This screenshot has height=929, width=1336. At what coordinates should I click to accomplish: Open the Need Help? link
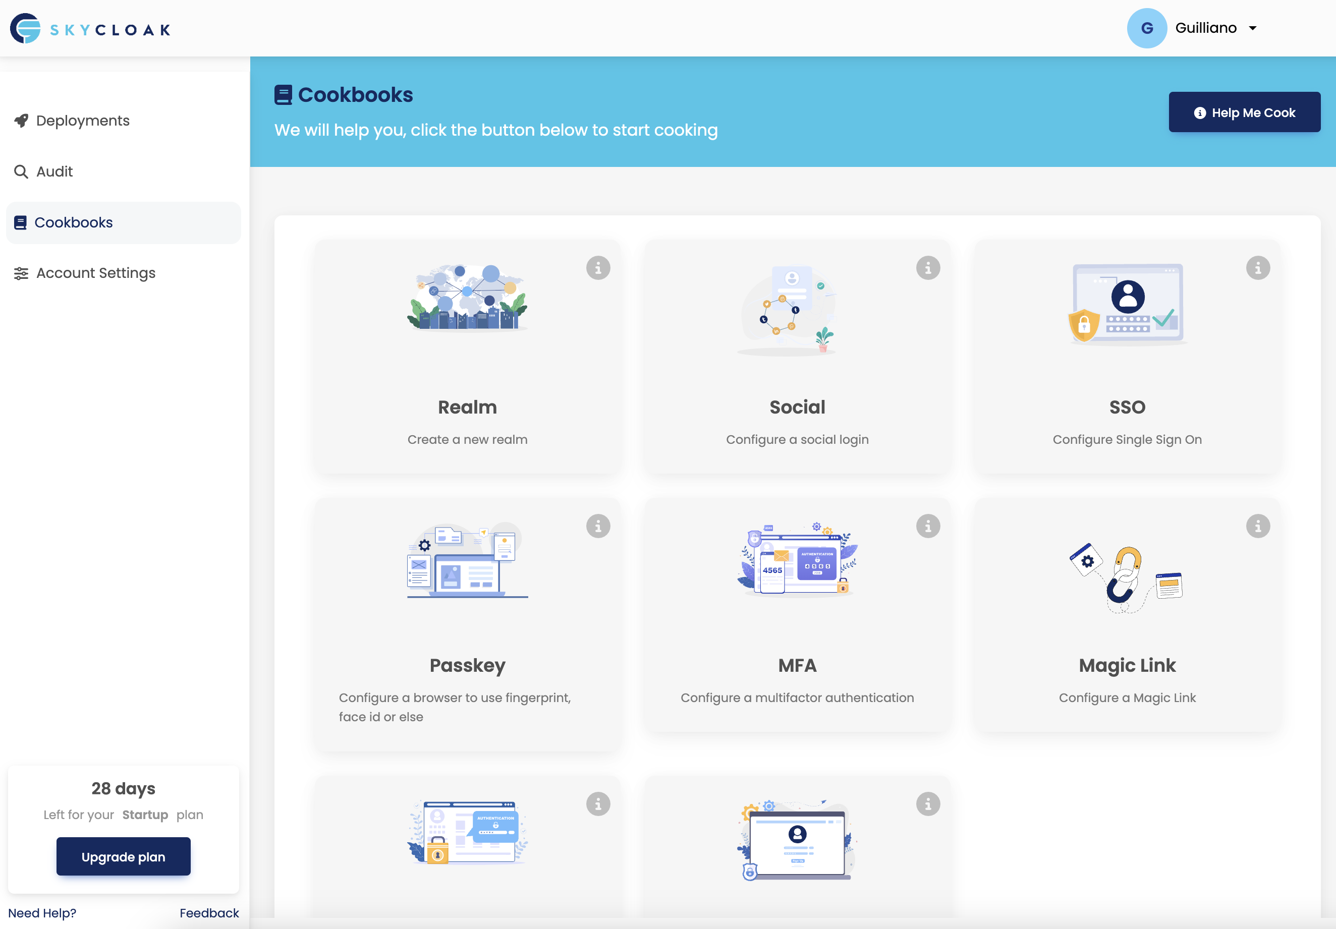[x=42, y=913]
